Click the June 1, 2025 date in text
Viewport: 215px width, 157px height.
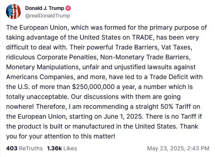click(122, 116)
